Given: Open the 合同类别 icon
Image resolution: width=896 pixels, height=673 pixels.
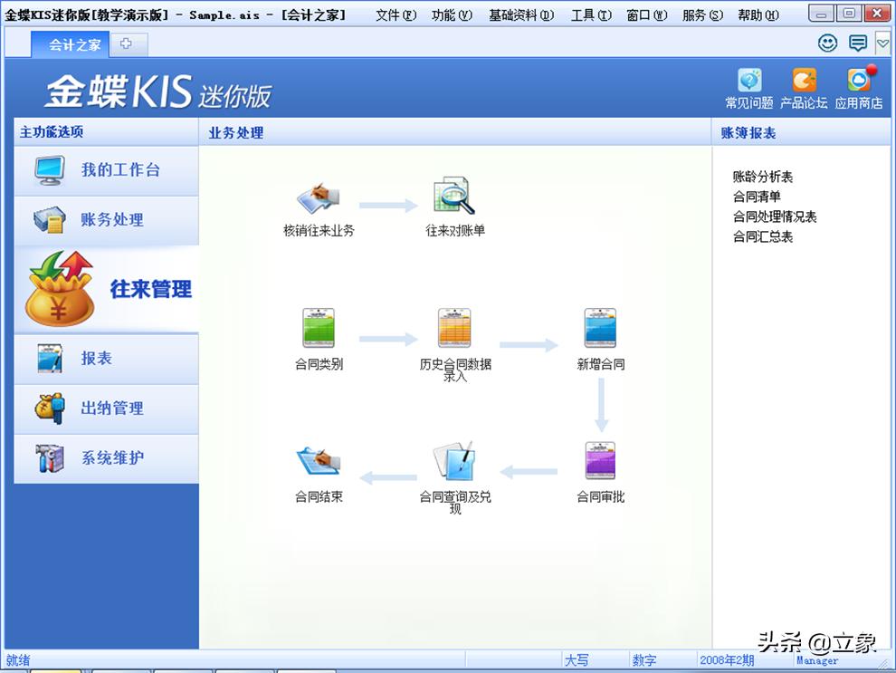Looking at the screenshot, I should (320, 331).
